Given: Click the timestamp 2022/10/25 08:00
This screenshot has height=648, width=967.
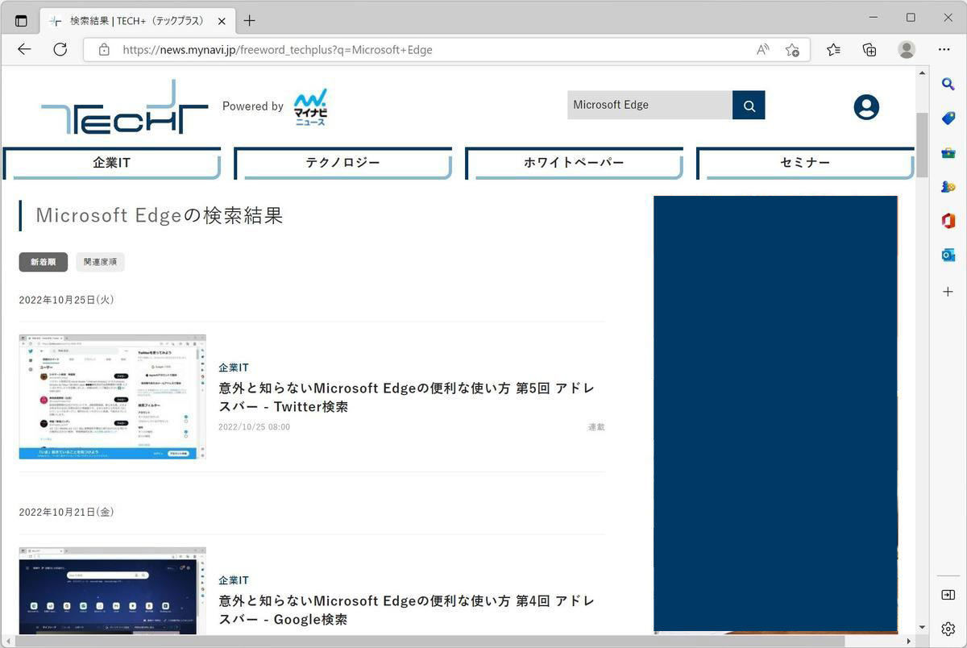Looking at the screenshot, I should pyautogui.click(x=254, y=427).
